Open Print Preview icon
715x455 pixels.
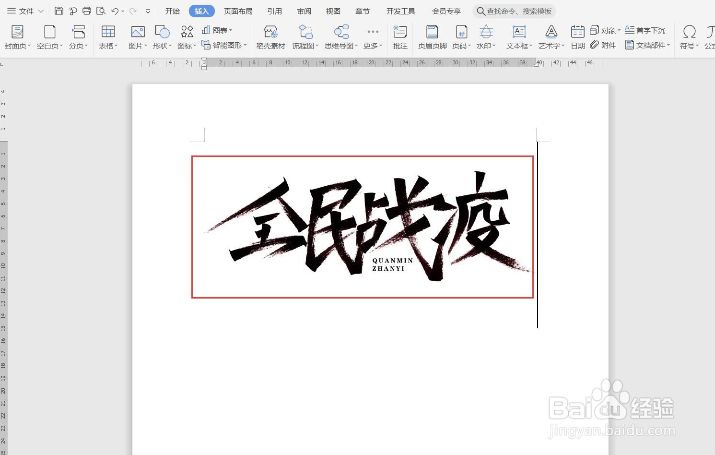[101, 11]
